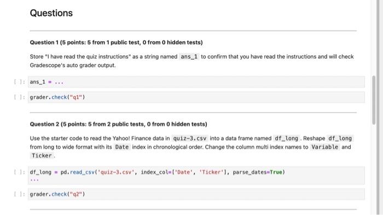Click the ellipsis placeholder under read_csv line
Screen dimensions: 383x215
coord(34,179)
